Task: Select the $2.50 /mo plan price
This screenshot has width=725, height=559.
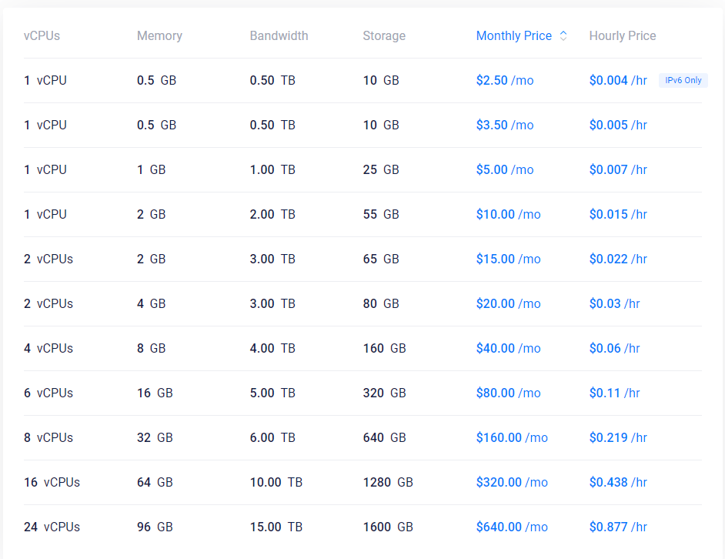Action: (505, 81)
